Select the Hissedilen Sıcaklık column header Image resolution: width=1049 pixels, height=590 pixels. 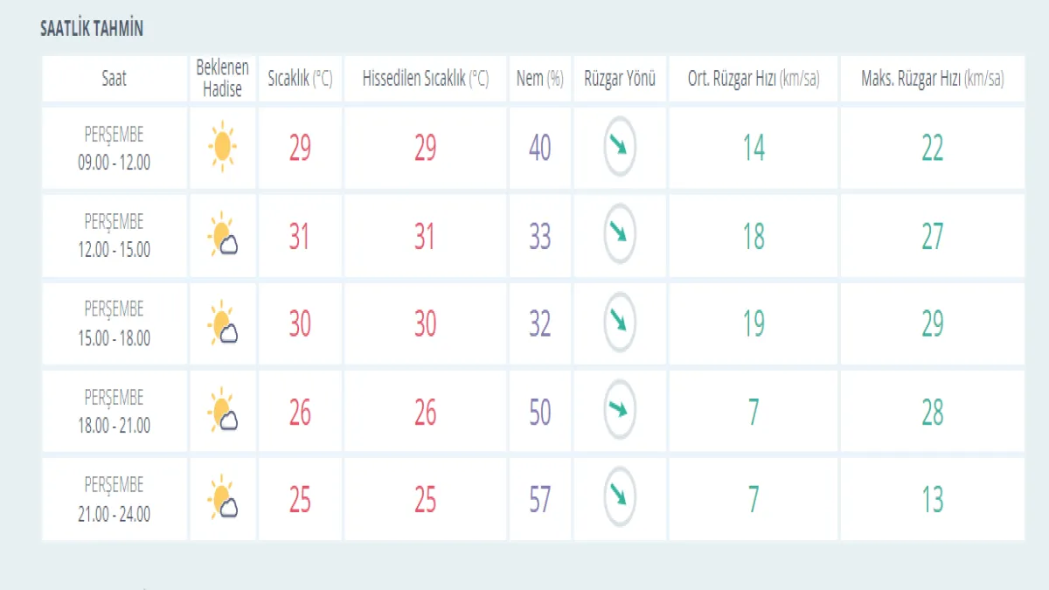(426, 79)
